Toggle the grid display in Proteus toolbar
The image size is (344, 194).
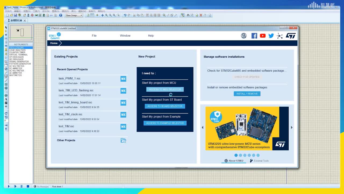tap(92, 15)
